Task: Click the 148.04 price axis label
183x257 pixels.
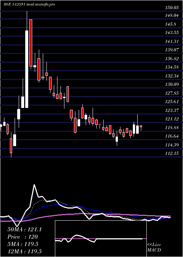Action: [x=172, y=15]
